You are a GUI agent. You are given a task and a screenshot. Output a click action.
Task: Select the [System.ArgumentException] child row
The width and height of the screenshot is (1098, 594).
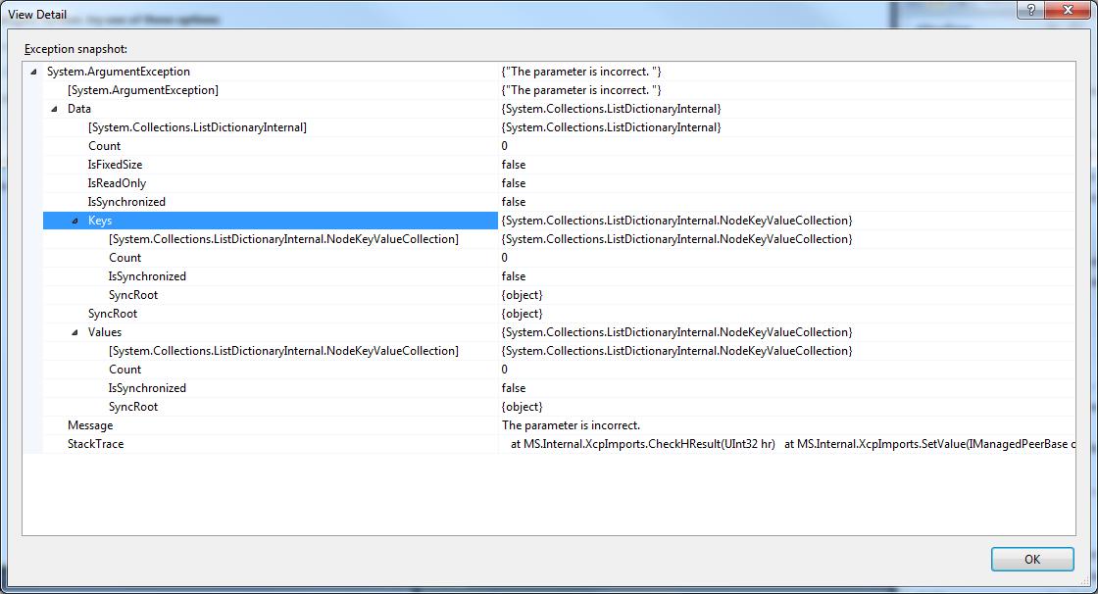549,90
